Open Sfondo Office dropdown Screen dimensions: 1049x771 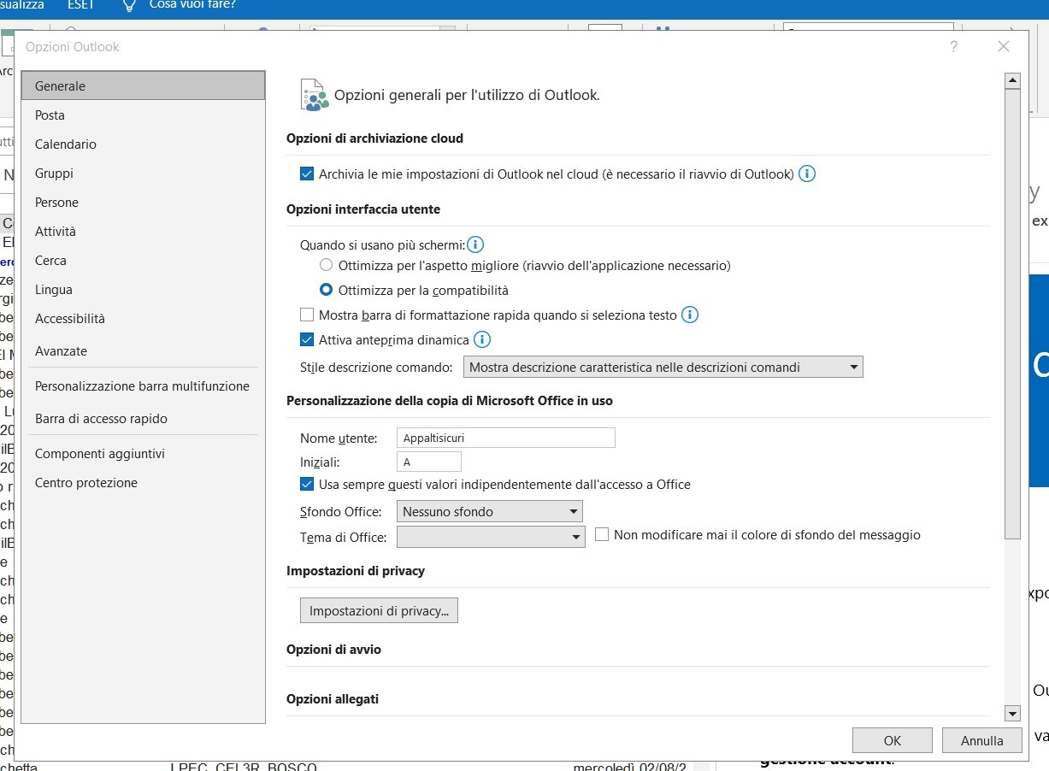point(490,512)
